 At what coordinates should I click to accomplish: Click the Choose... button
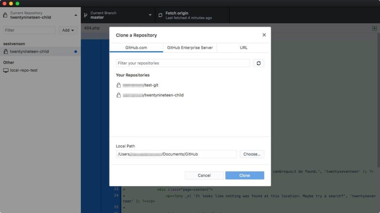tap(252, 154)
